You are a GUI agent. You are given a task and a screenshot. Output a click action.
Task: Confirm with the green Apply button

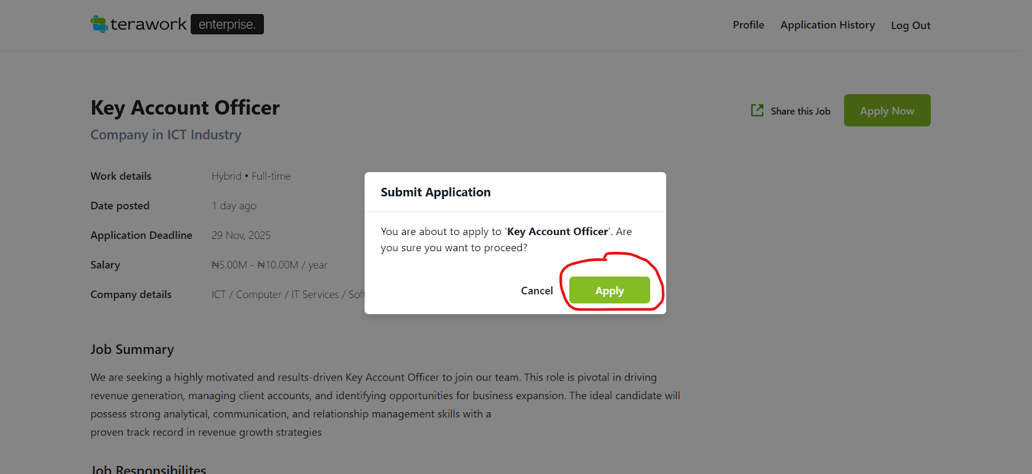click(x=610, y=290)
